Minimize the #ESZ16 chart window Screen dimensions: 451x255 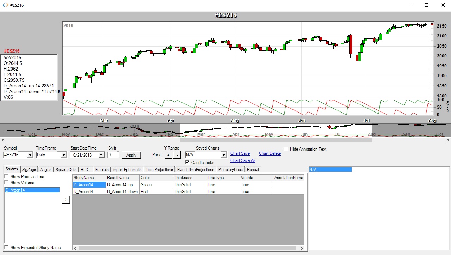point(410,5)
